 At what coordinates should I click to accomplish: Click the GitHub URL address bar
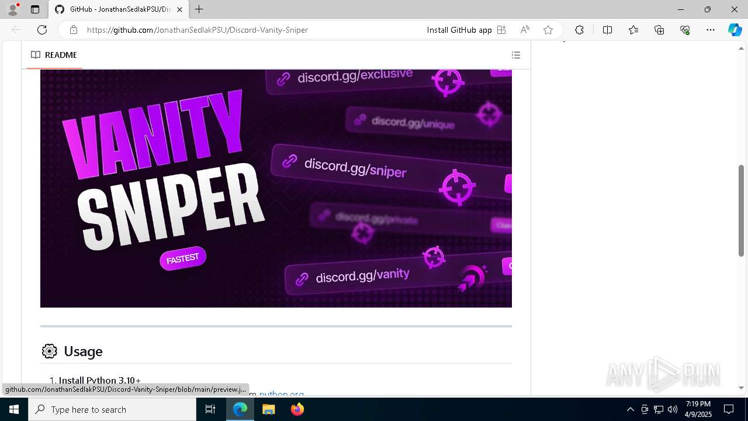coord(198,30)
